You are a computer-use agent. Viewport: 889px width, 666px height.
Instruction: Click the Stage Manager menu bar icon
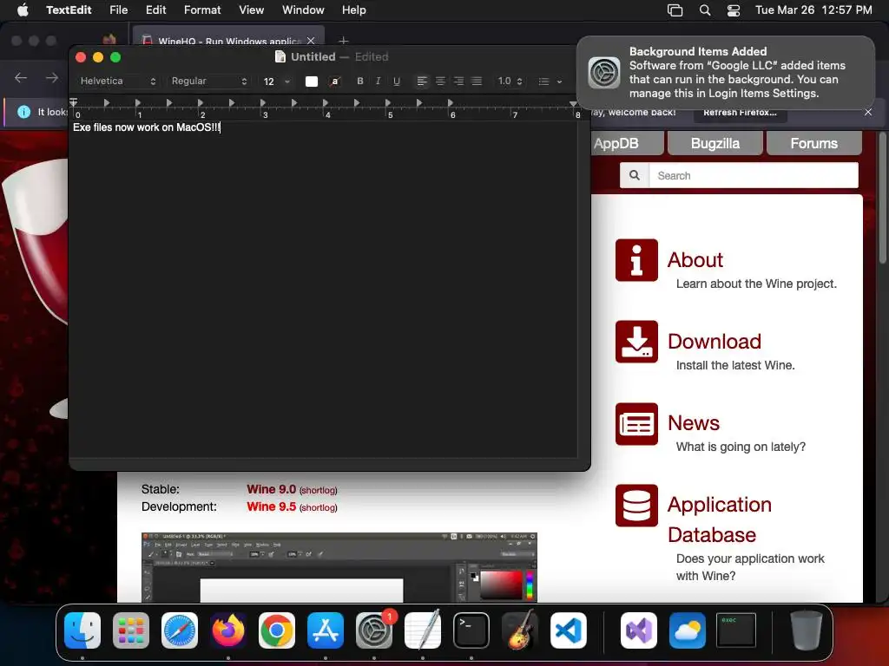(x=675, y=10)
